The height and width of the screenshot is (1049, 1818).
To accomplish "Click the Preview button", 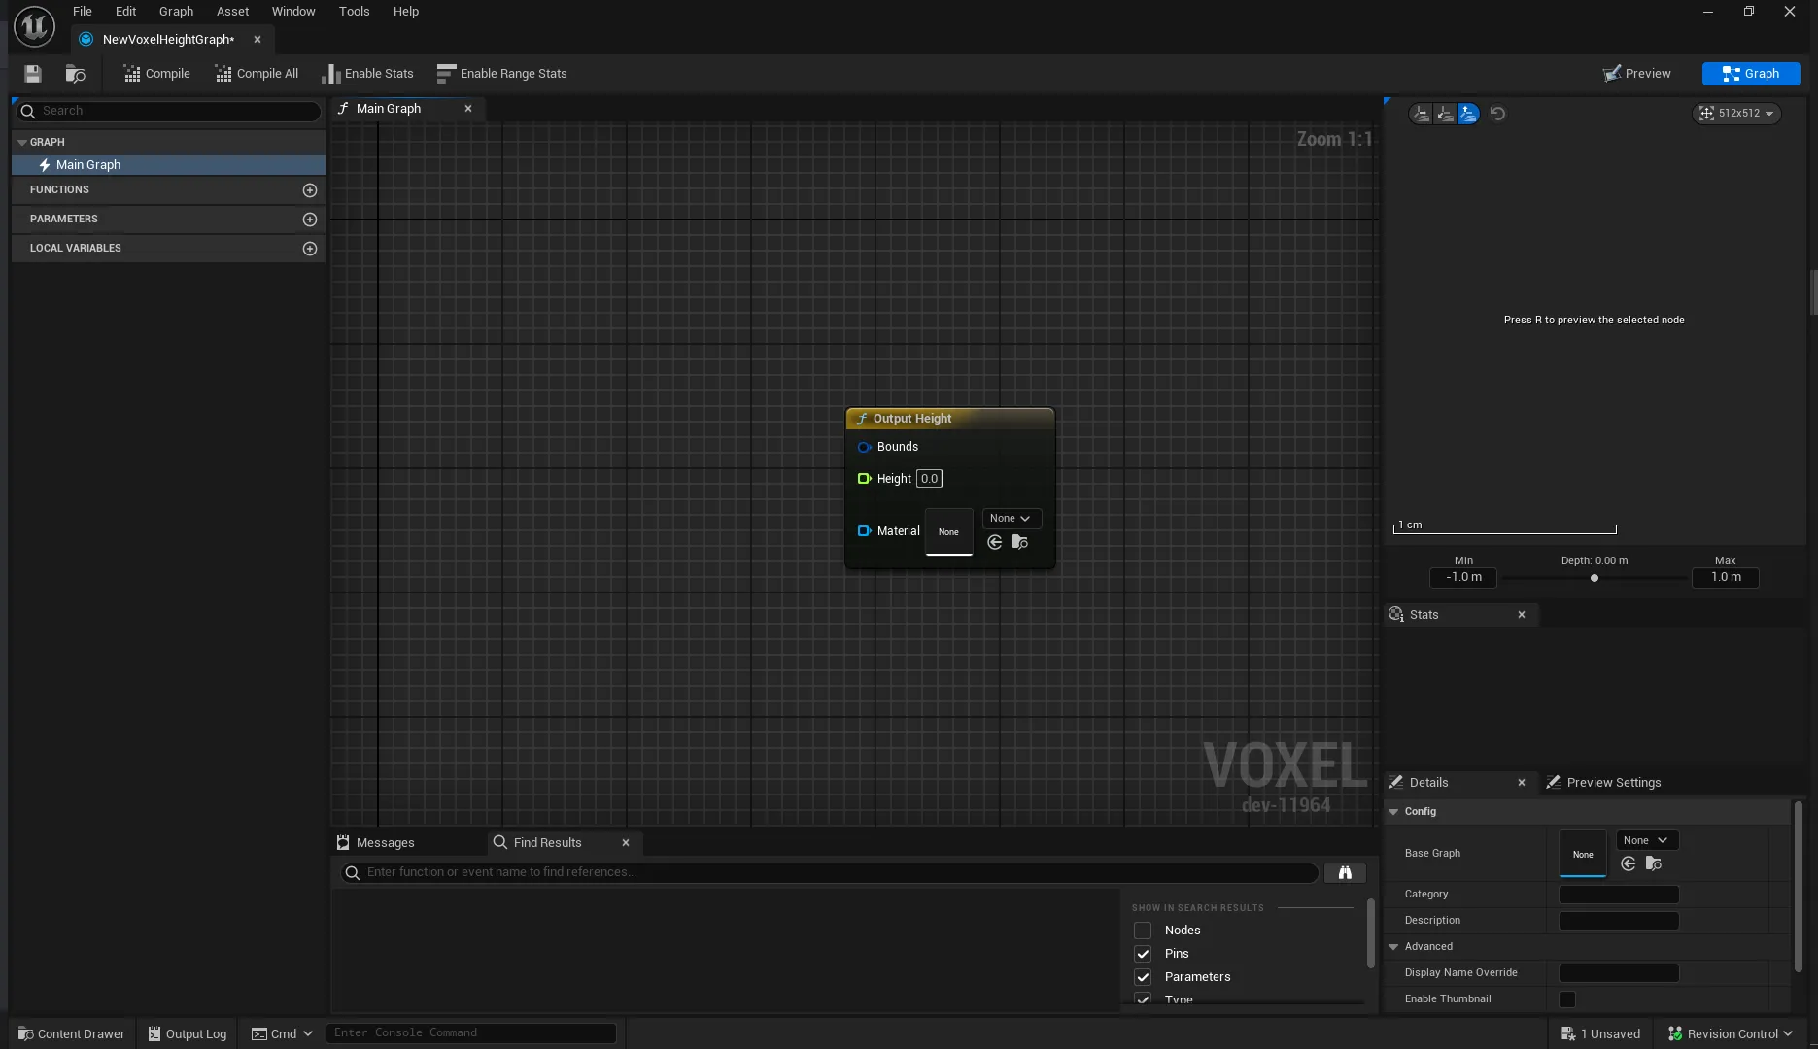I will 1637,73.
